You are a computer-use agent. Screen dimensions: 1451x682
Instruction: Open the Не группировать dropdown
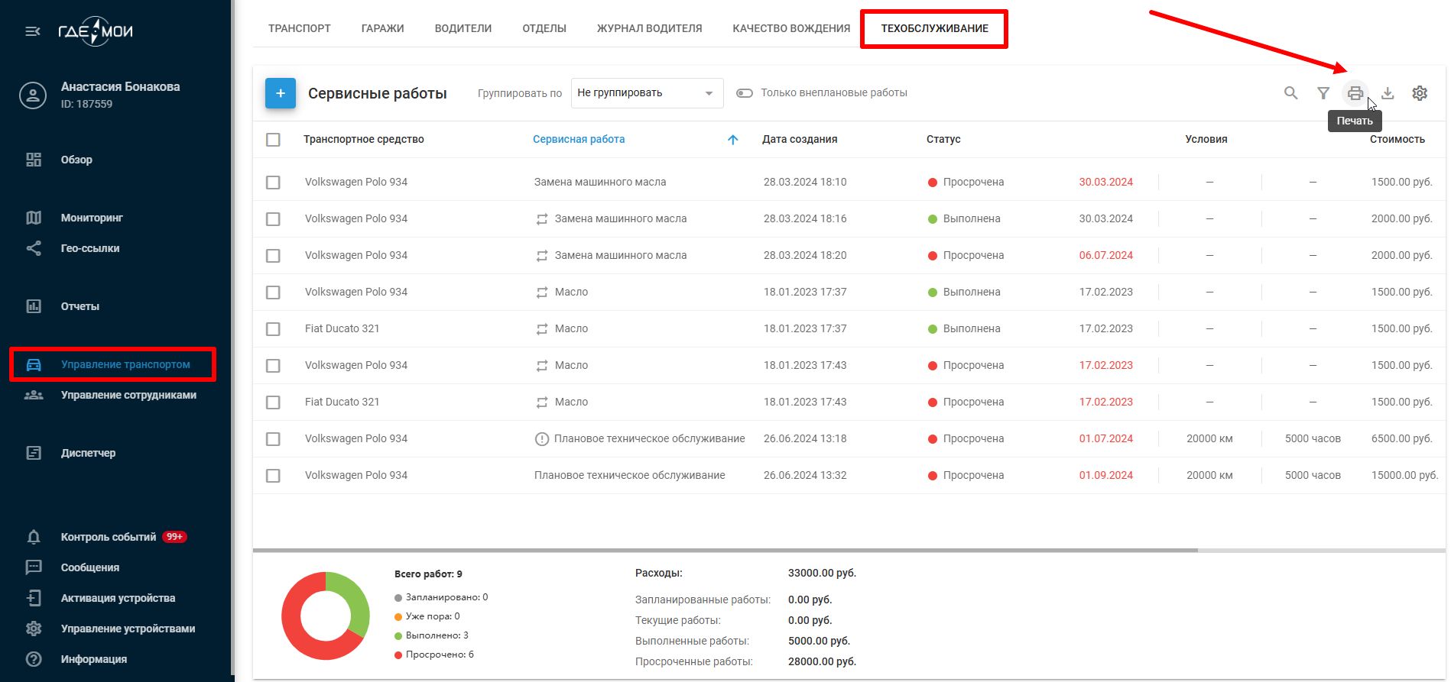pos(646,93)
